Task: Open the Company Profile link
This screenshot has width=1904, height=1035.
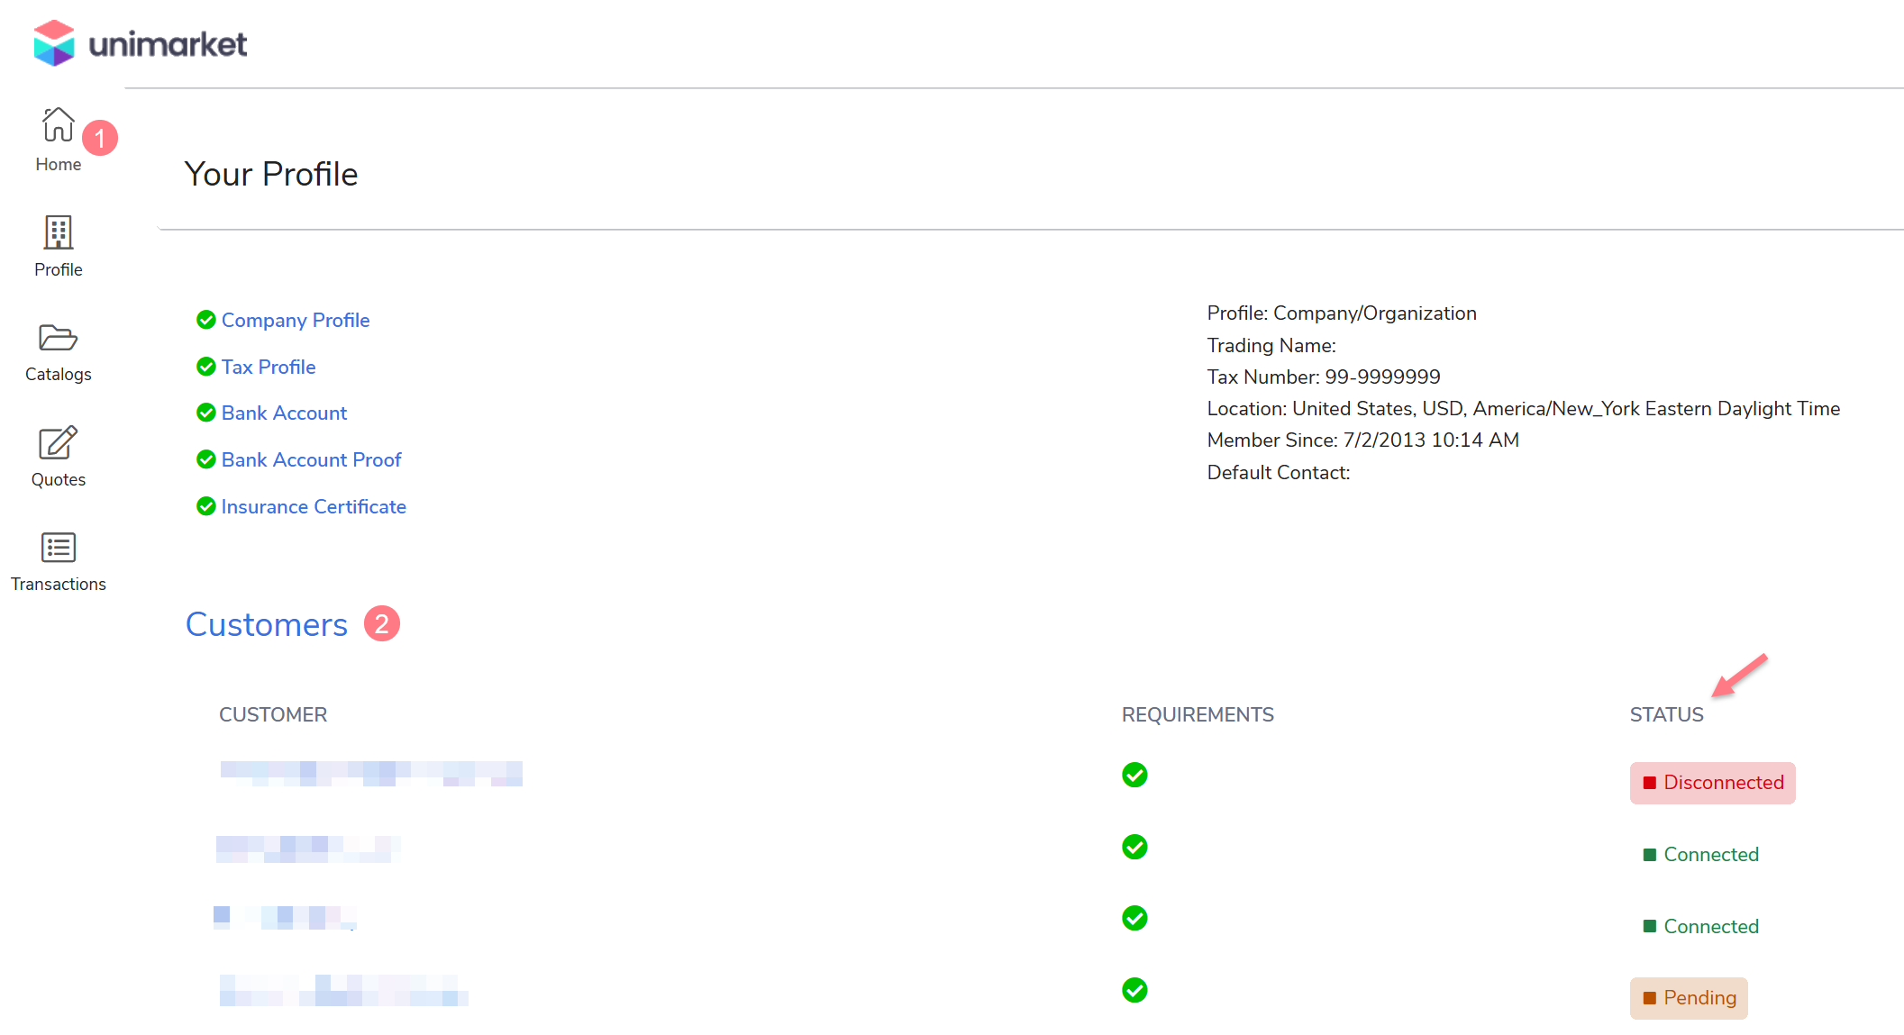Action: point(295,320)
